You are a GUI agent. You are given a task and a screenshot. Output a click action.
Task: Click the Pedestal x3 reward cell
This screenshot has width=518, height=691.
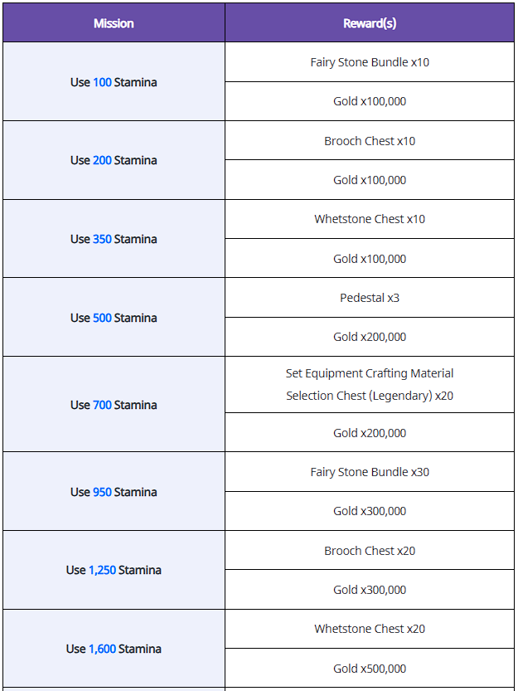point(370,298)
